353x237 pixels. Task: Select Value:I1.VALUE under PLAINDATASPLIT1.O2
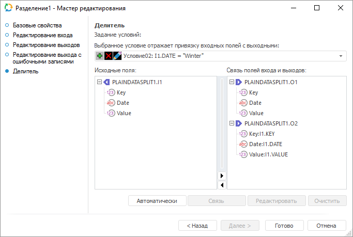click(x=268, y=154)
